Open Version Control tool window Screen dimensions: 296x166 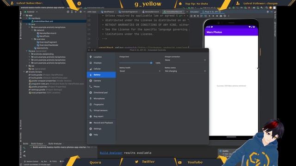point(31,161)
